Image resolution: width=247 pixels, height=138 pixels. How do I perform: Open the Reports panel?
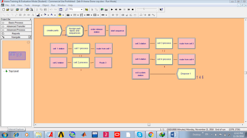click(x=16, y=34)
